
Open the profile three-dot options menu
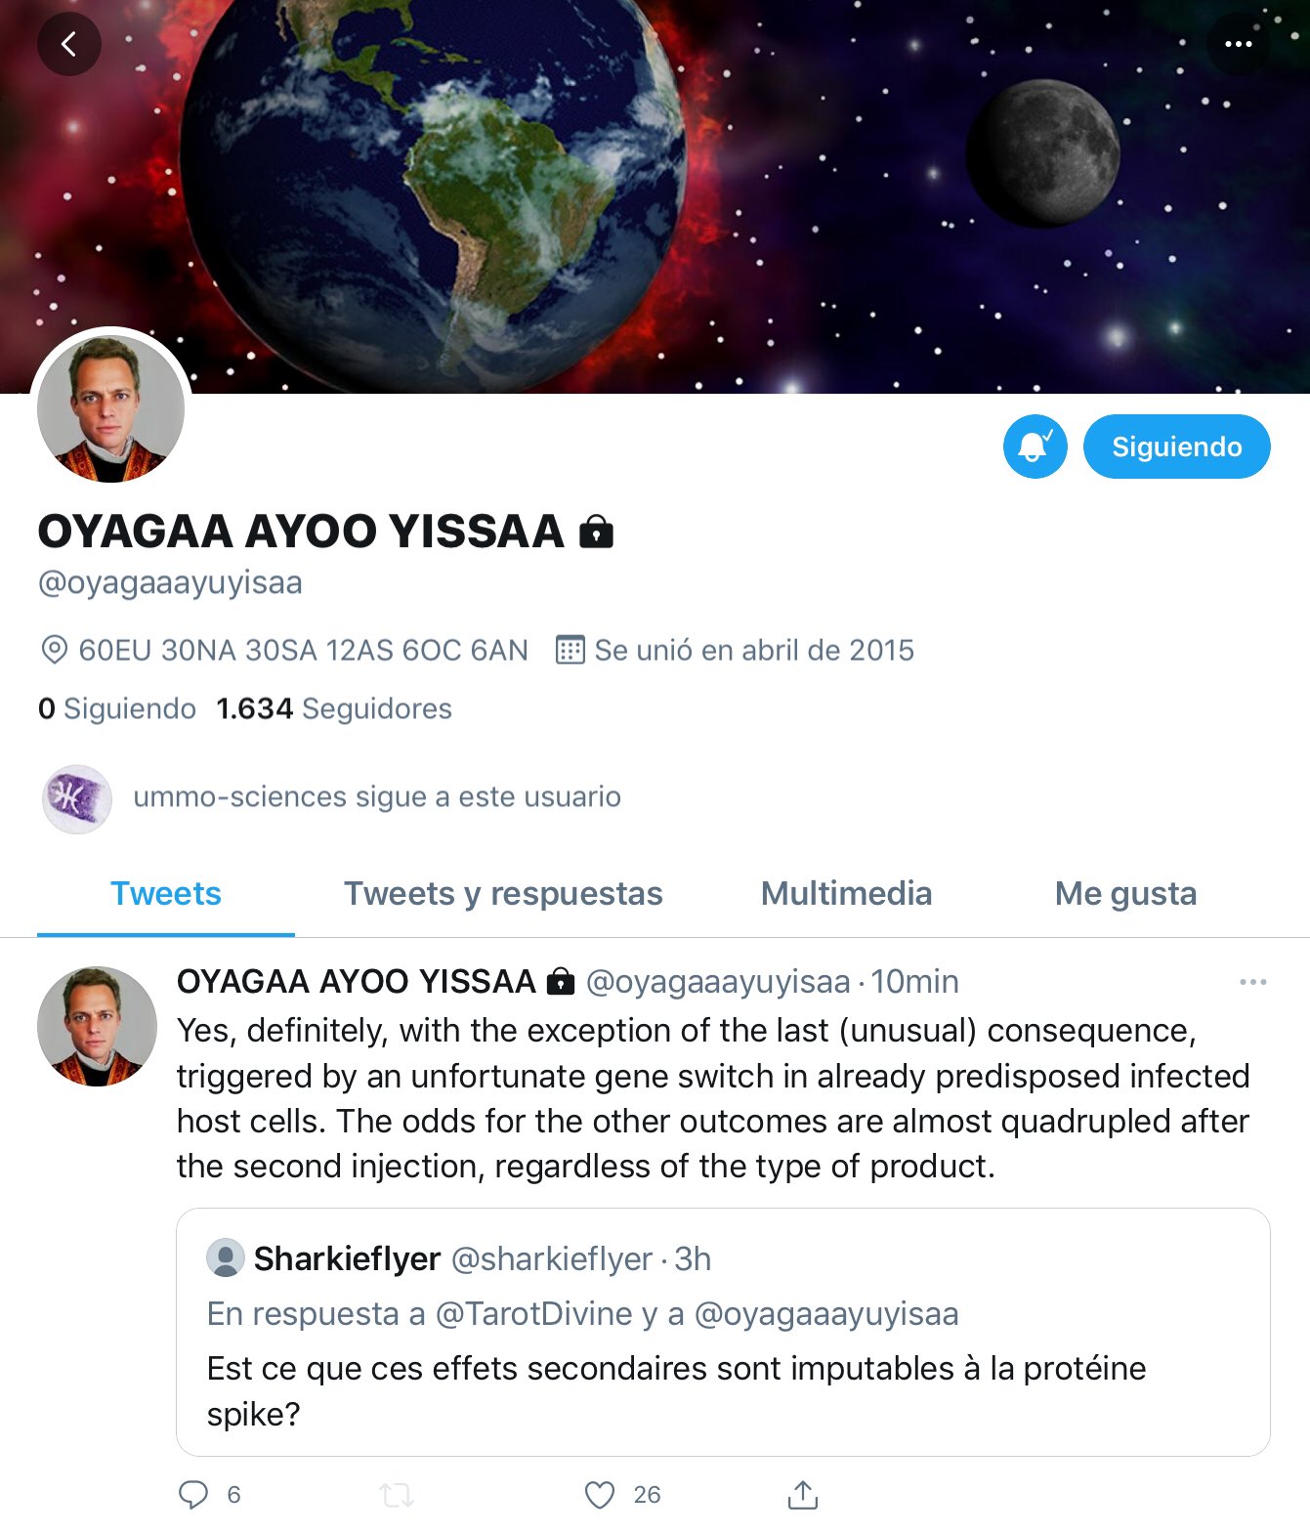click(x=1238, y=44)
